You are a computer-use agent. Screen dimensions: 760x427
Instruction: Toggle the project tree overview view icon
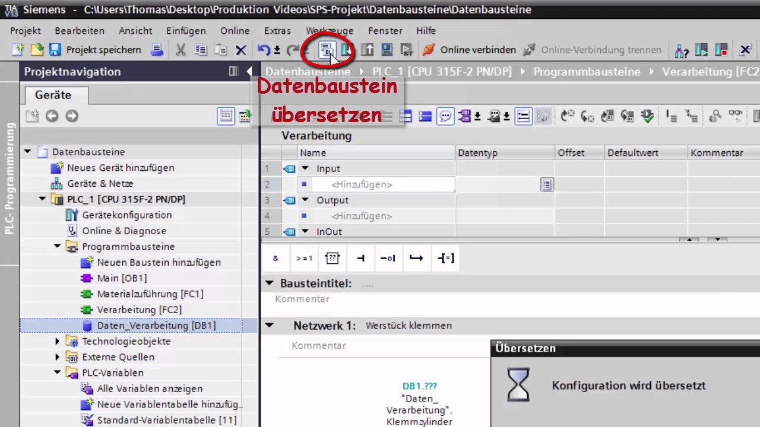[226, 116]
